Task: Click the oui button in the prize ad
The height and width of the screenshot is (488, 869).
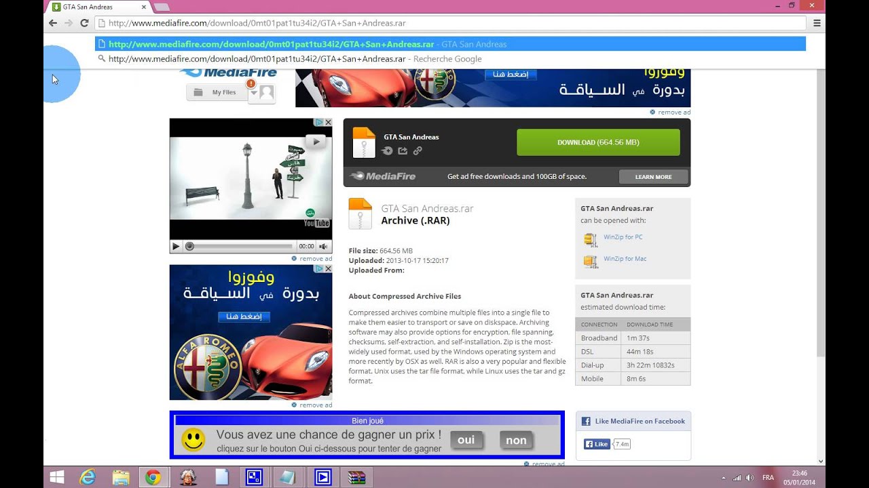Action: [466, 441]
